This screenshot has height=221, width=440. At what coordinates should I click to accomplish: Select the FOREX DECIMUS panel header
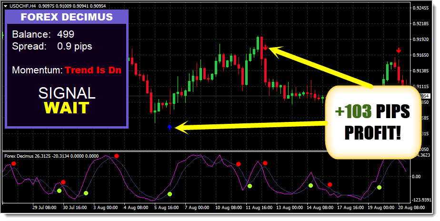pos(67,17)
